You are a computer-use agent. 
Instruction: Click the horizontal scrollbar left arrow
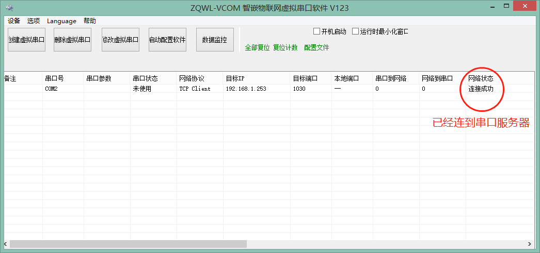point(5,244)
